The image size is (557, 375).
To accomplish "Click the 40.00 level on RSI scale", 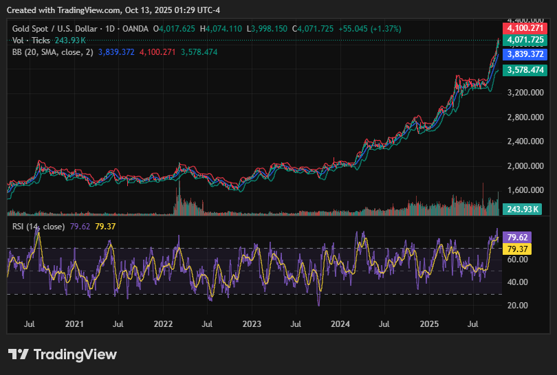I will coord(518,282).
